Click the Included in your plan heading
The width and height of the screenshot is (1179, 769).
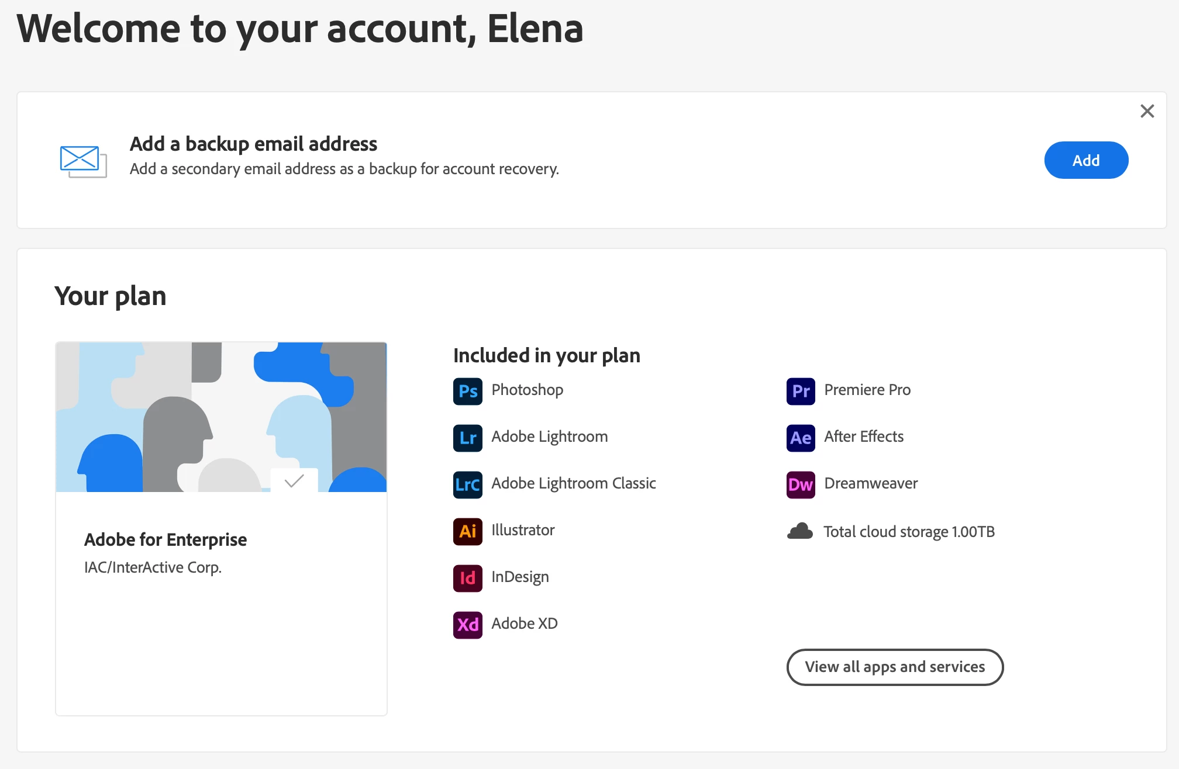pyautogui.click(x=547, y=355)
